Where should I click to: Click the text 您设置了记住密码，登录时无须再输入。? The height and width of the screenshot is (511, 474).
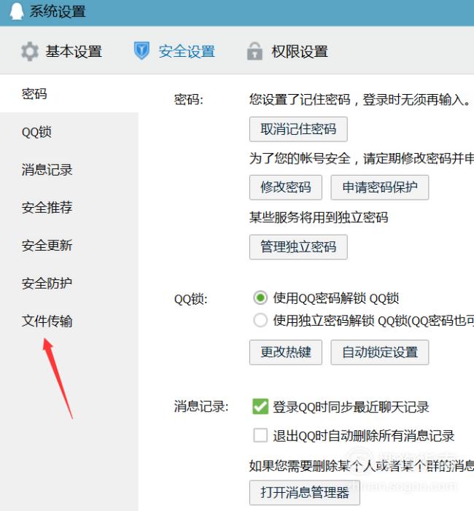coord(360,100)
